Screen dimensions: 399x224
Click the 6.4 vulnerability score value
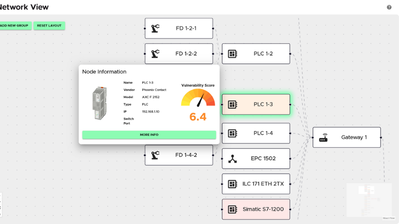[198, 117]
